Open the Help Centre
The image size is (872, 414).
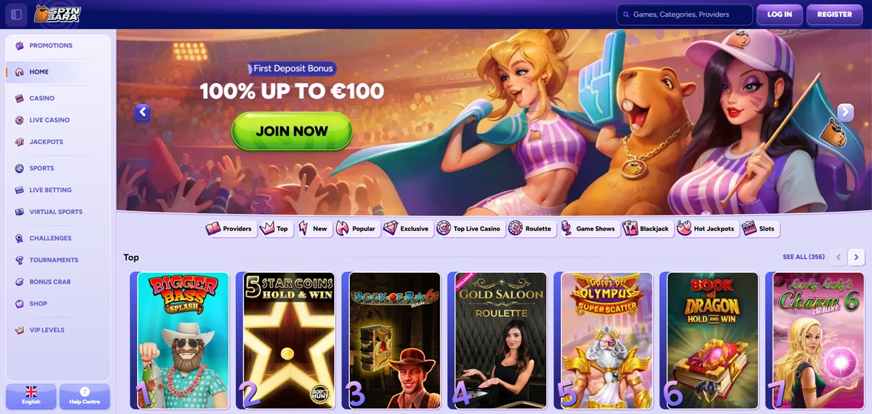click(x=85, y=396)
